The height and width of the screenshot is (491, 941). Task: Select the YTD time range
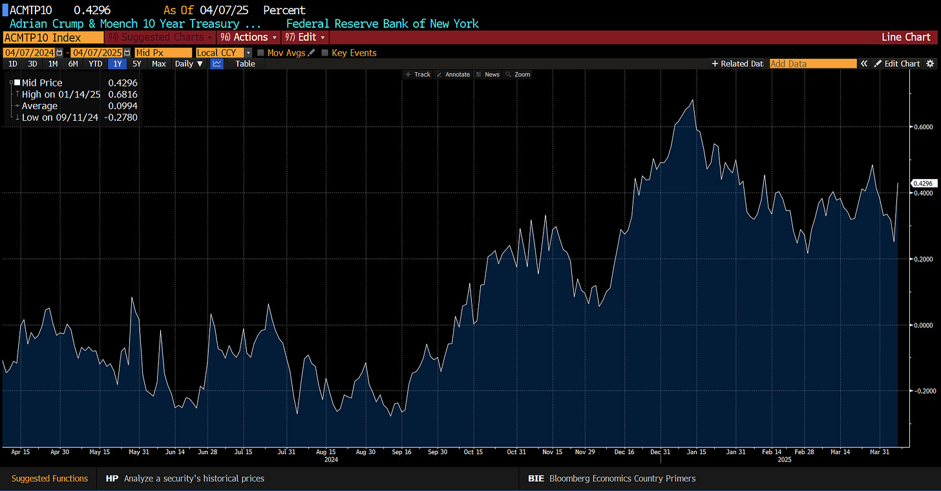tap(95, 63)
